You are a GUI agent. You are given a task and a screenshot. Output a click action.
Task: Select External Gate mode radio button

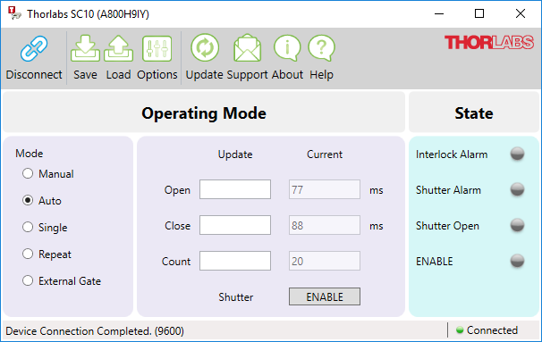coord(28,280)
